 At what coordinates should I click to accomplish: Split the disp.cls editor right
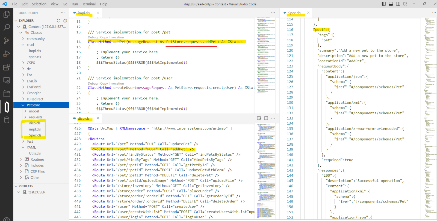point(266,118)
